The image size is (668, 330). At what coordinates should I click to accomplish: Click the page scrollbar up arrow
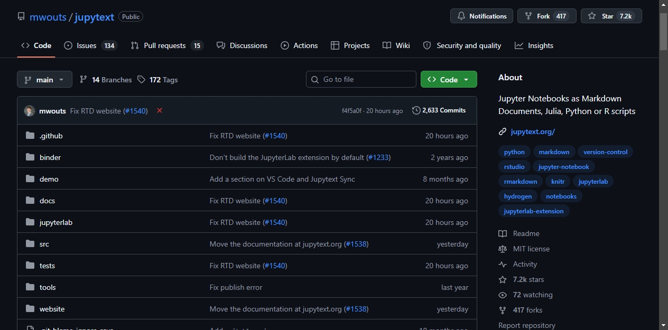[x=664, y=4]
